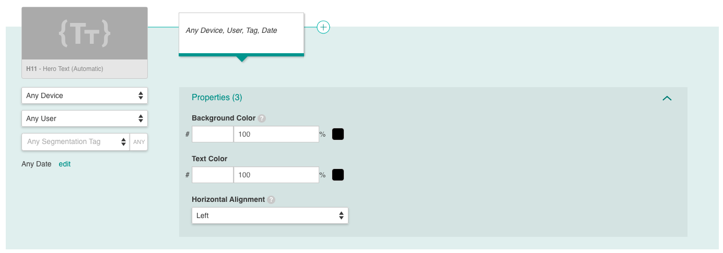Image resolution: width=723 pixels, height=253 pixels.
Task: Click the Text Color opacity percent field
Action: coord(276,175)
